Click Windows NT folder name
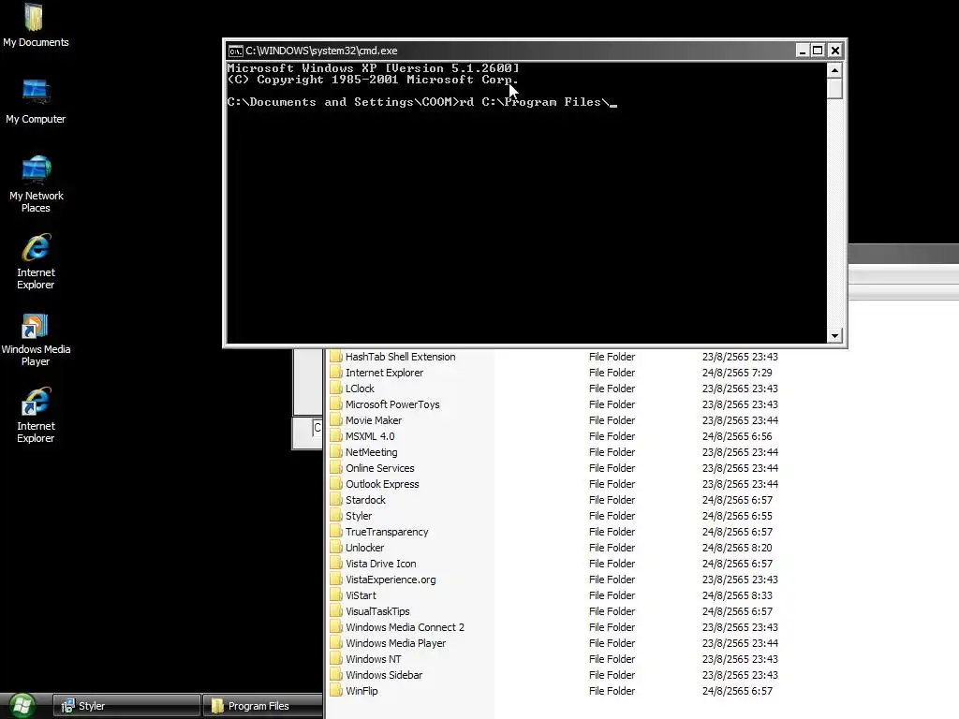This screenshot has height=719, width=959. [x=373, y=659]
